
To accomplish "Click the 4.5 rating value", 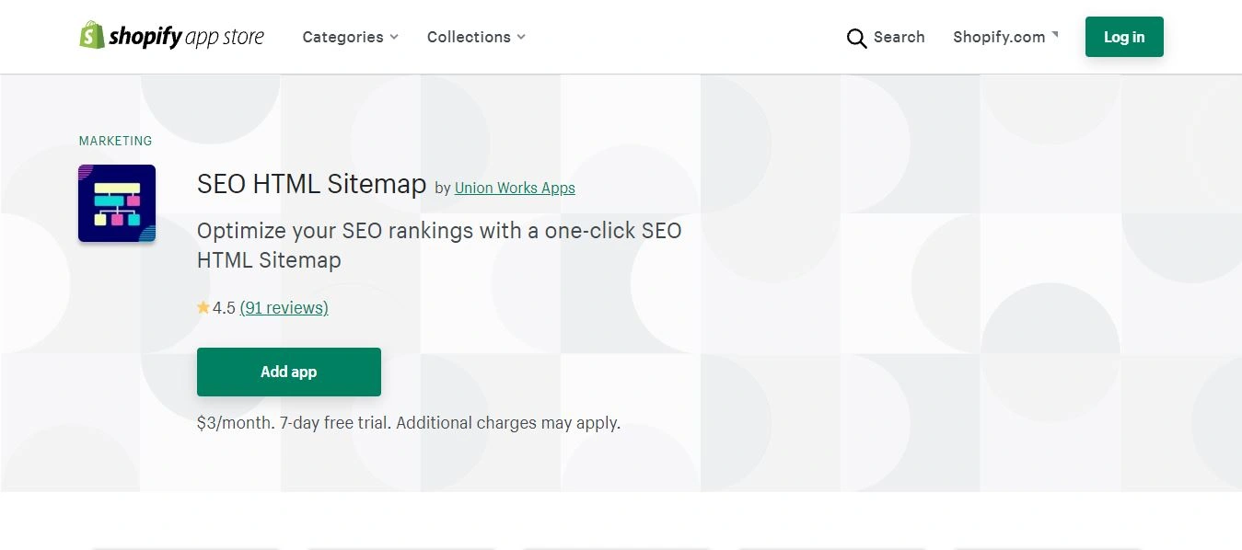I will [224, 308].
